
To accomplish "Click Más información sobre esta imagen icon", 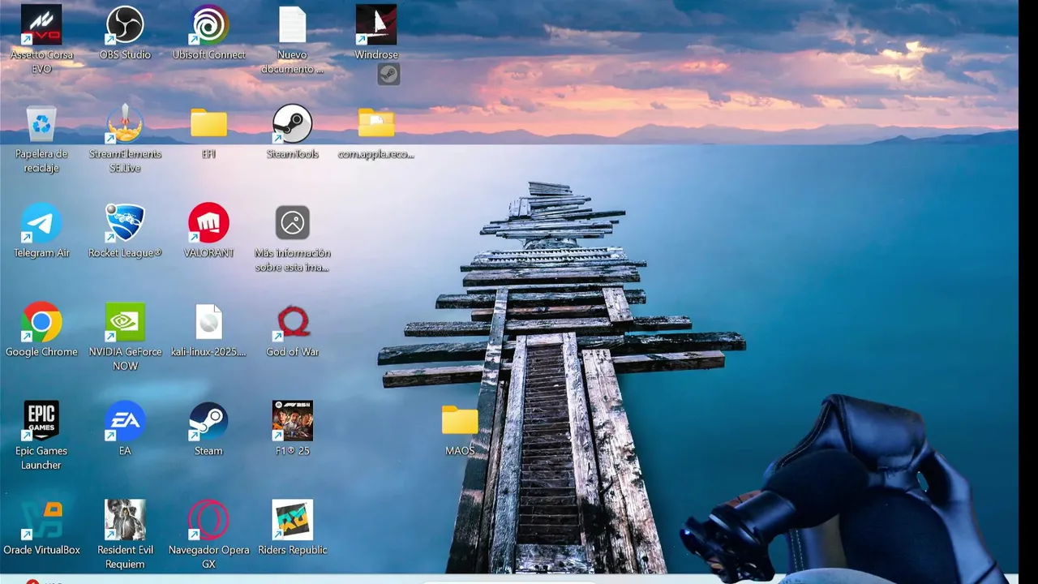I will (292, 222).
